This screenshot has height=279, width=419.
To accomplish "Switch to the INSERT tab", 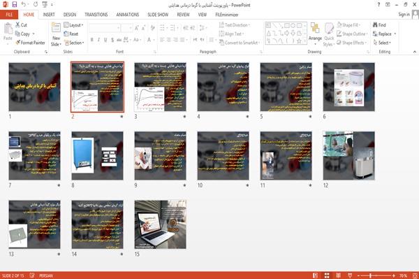I will point(49,15).
